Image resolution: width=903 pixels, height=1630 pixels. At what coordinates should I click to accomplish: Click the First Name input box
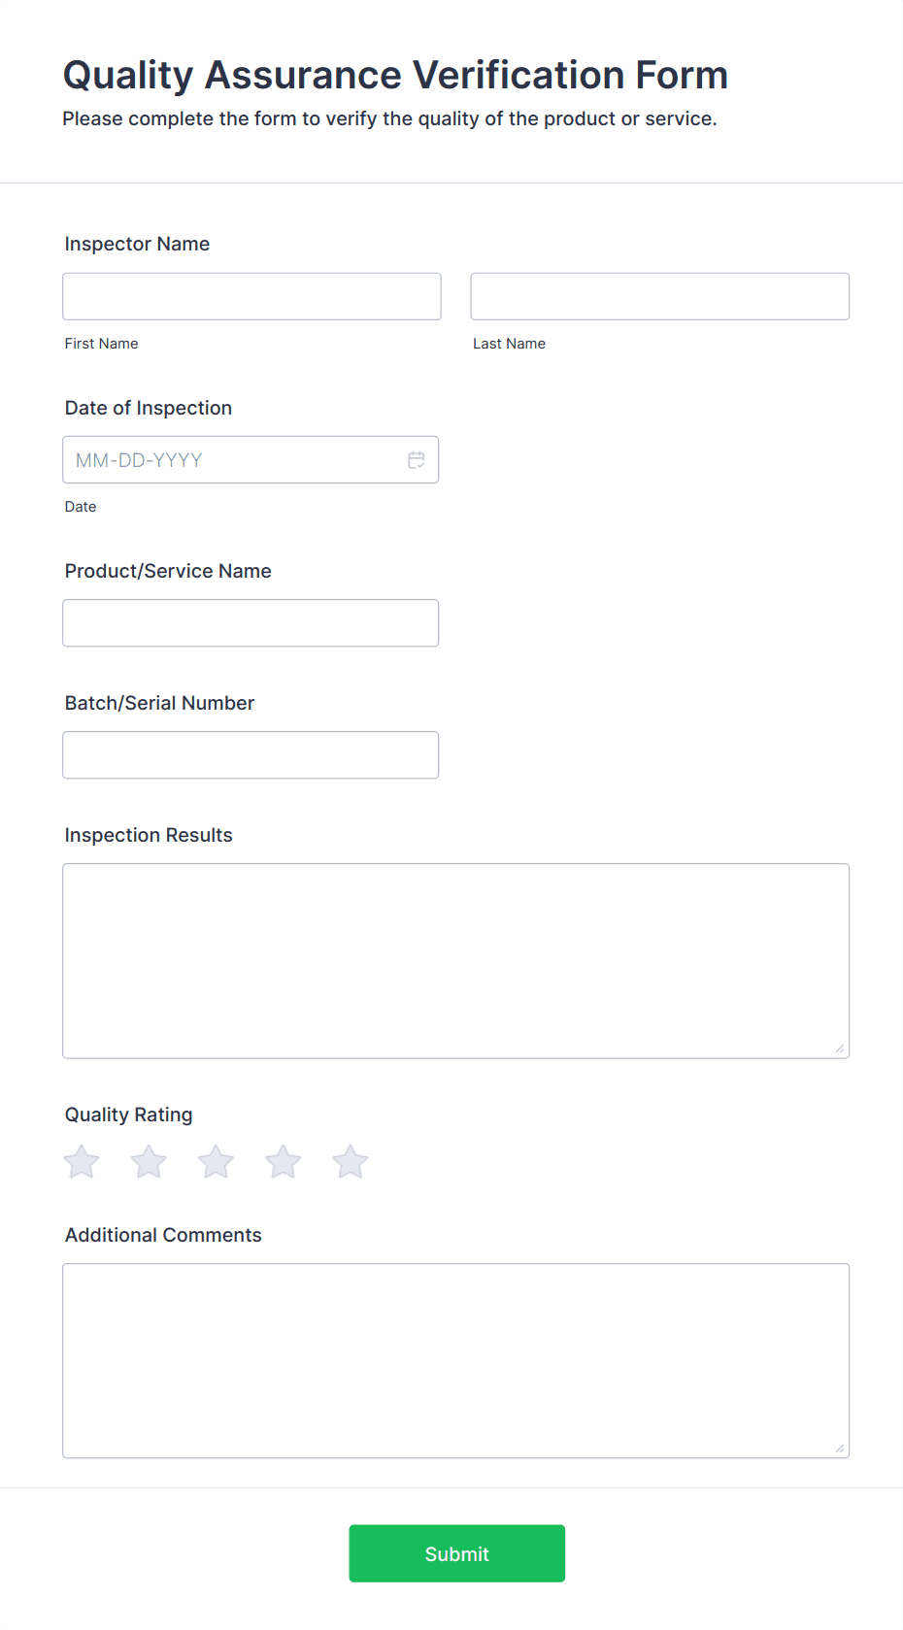251,296
